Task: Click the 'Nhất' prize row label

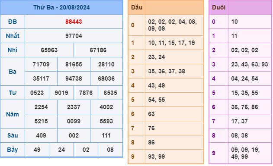Action: pos(13,36)
